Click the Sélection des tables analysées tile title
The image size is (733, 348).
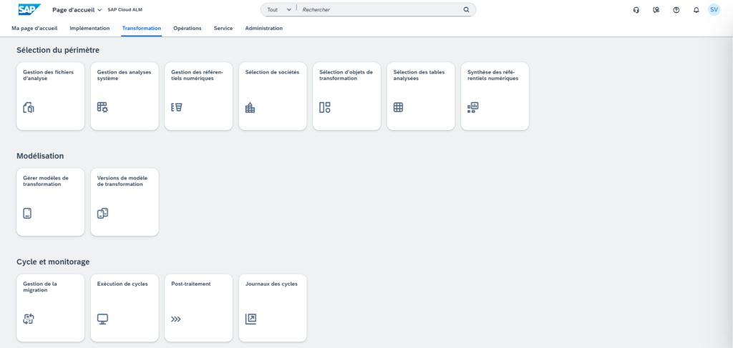[419, 75]
